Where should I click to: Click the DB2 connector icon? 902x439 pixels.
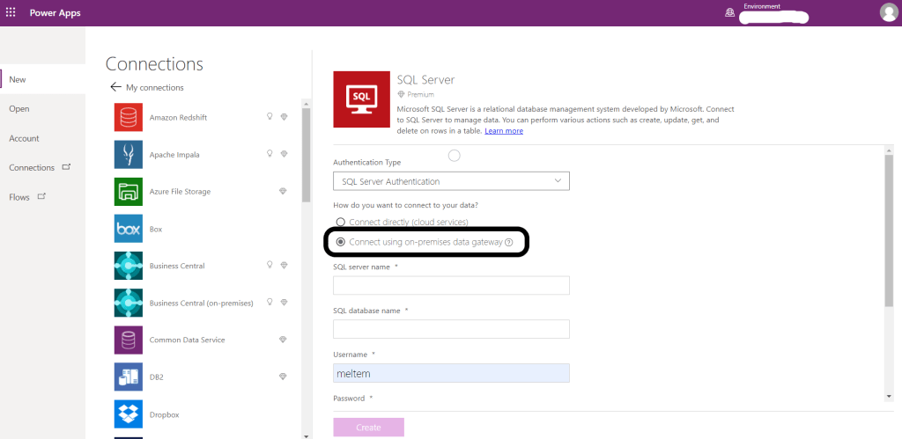pyautogui.click(x=129, y=377)
